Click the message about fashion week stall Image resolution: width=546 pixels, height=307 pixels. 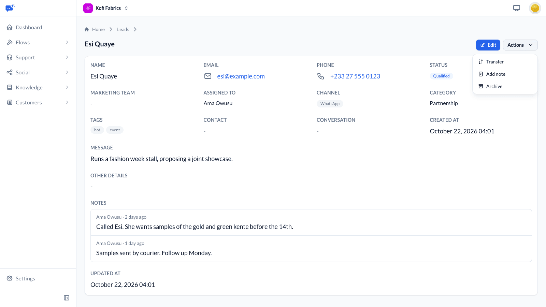(161, 159)
